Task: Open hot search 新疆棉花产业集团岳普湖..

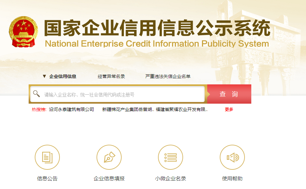Action: pos(128,110)
